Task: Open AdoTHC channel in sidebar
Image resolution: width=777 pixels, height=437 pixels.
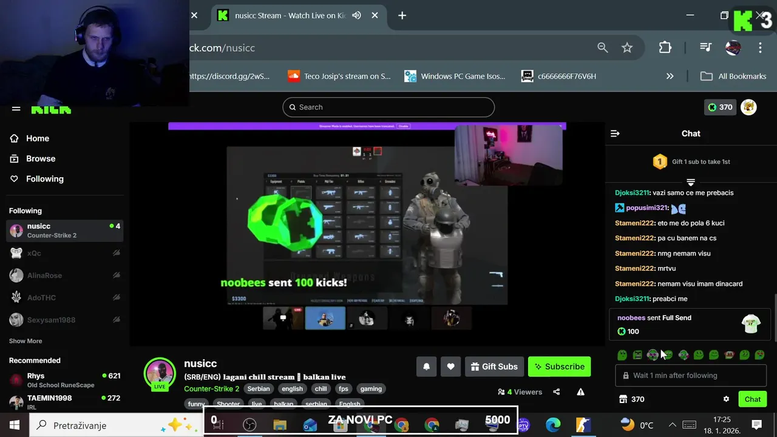Action: click(x=64, y=297)
